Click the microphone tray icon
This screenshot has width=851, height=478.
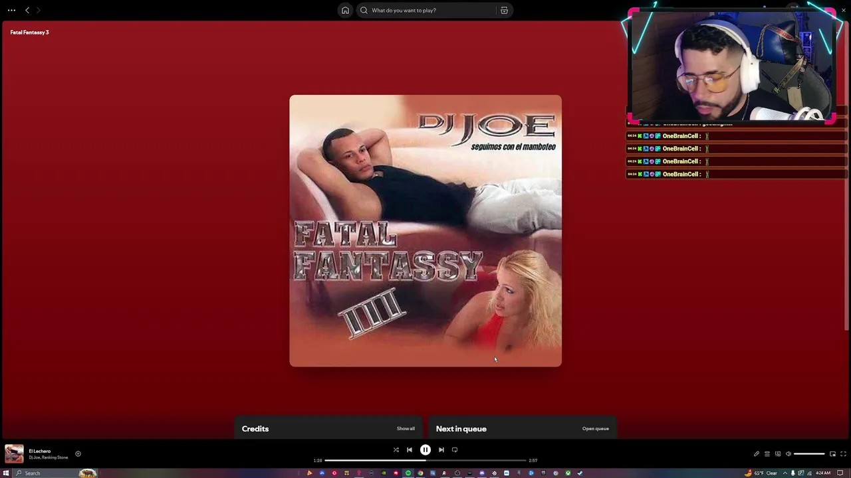(x=793, y=473)
